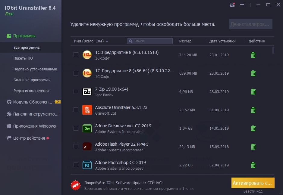Image resolution: width=283 pixels, height=195 pixels.
Task: Click the Windows logo icon for Приложения Windows
Action: 9,126
